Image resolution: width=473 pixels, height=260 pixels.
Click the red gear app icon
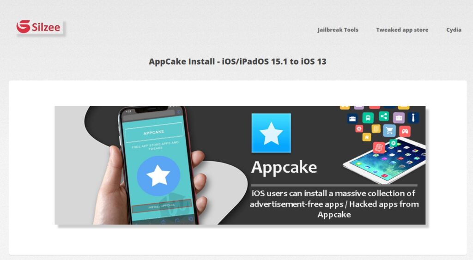359,129
